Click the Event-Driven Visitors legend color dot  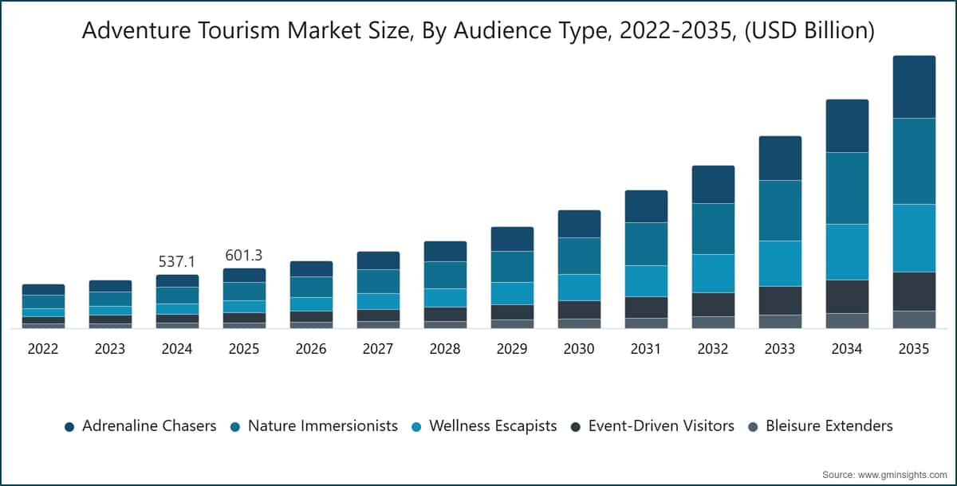tap(576, 427)
